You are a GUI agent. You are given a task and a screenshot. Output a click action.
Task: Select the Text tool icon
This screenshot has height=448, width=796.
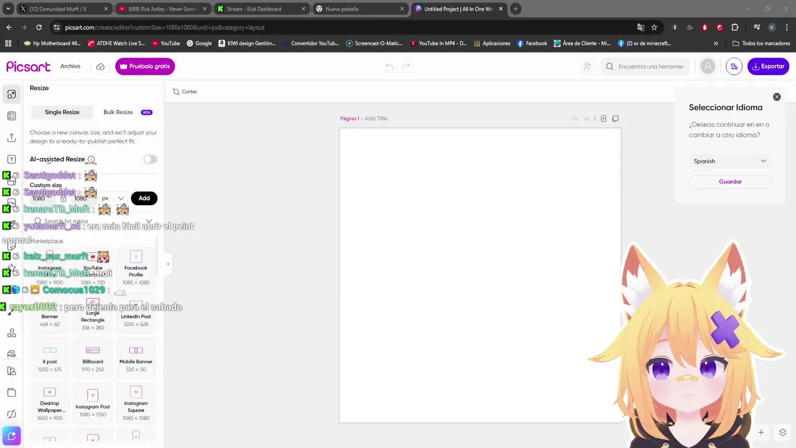11,159
